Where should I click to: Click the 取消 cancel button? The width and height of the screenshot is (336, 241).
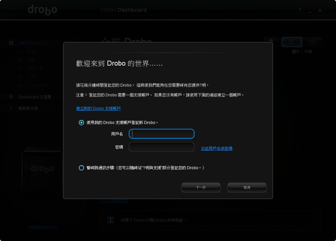pyautogui.click(x=247, y=188)
